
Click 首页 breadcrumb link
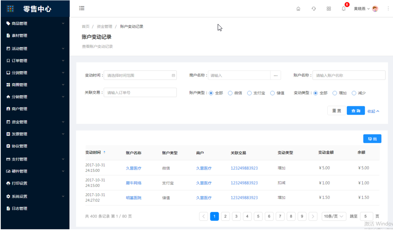click(x=86, y=27)
